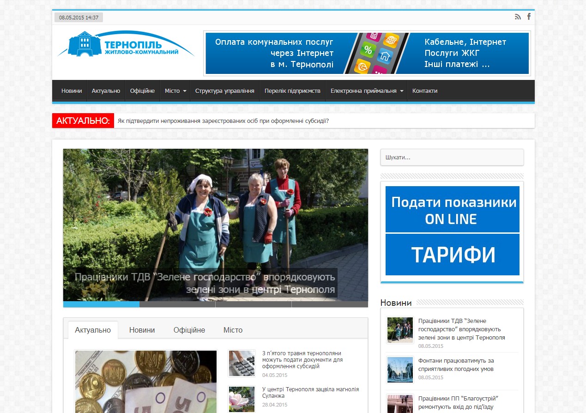
Task: Open Перелік підприємств in the navigation bar
Action: point(292,91)
